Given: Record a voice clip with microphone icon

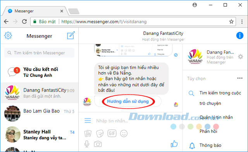Looking at the screenshot, I should pyautogui.click(x=87, y=144).
